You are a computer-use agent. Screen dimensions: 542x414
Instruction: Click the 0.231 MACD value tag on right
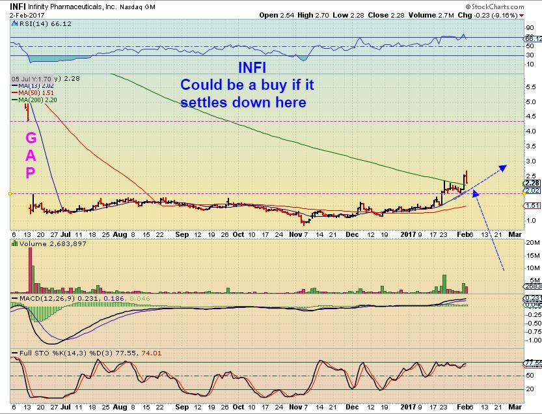(534, 298)
